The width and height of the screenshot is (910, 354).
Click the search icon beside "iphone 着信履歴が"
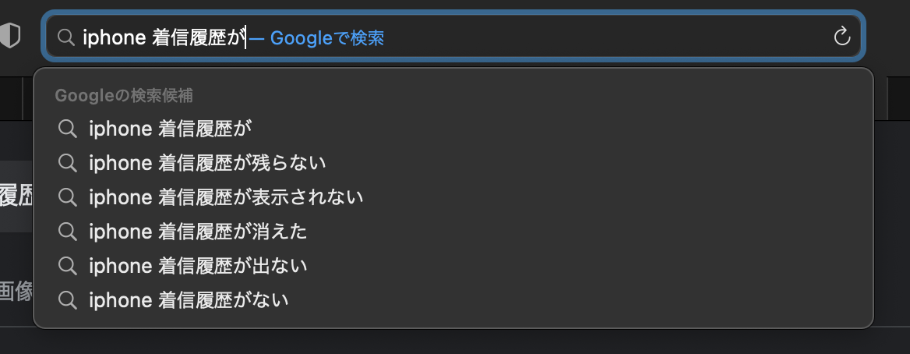68,129
